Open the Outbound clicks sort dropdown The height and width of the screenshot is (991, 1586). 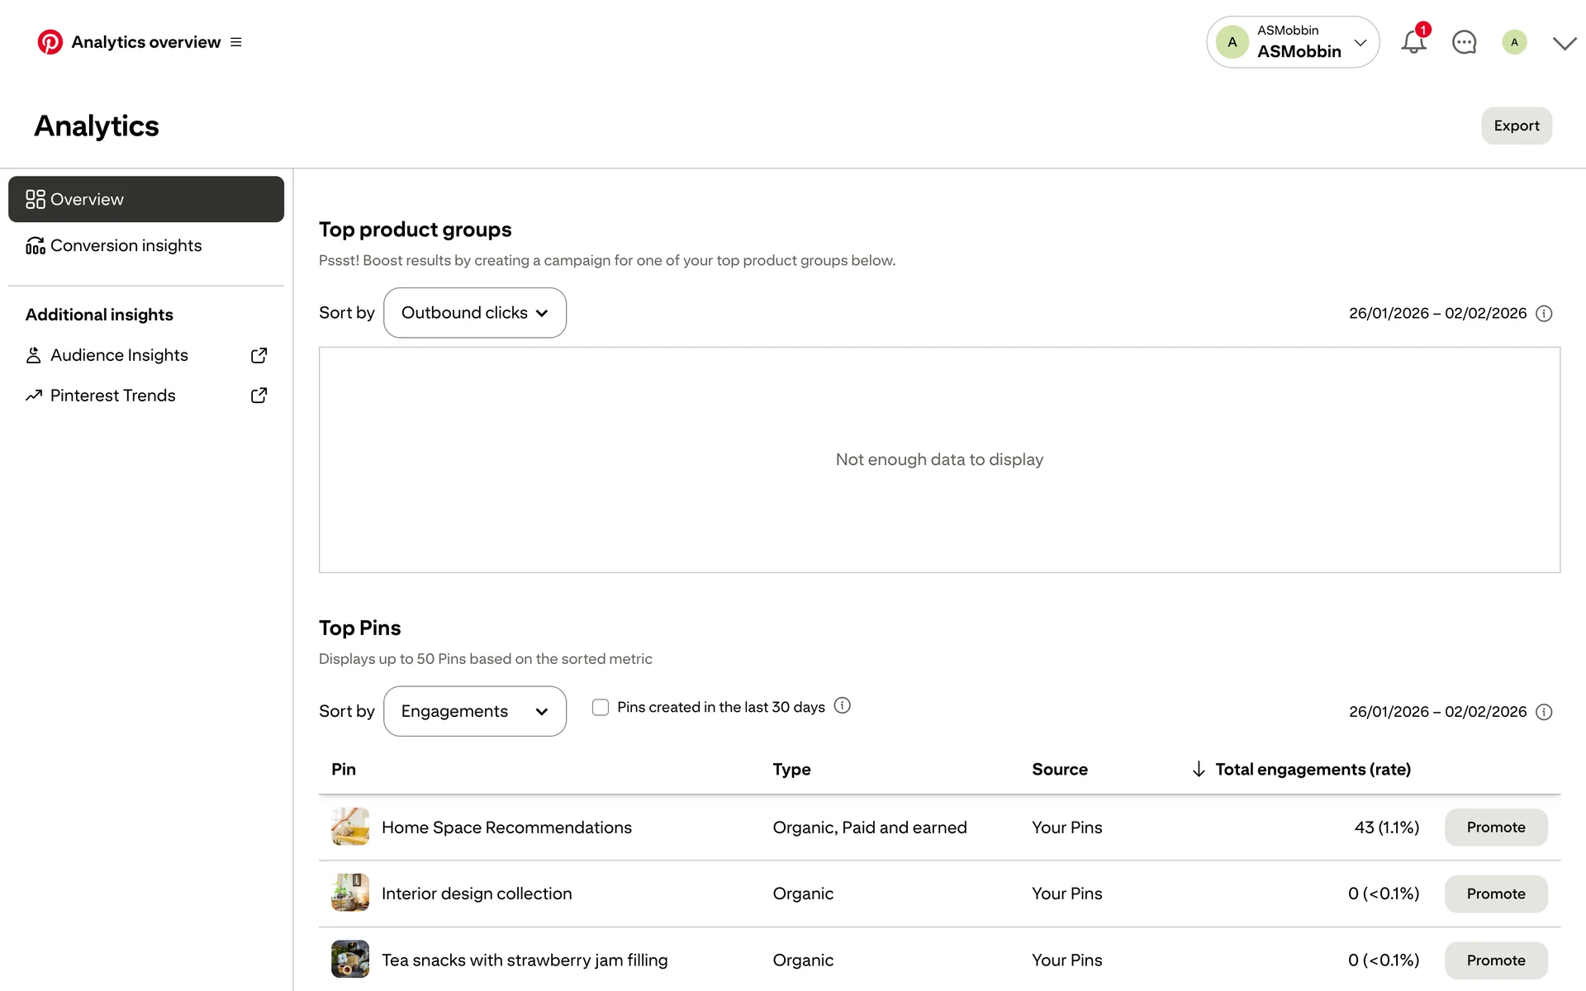click(x=475, y=313)
